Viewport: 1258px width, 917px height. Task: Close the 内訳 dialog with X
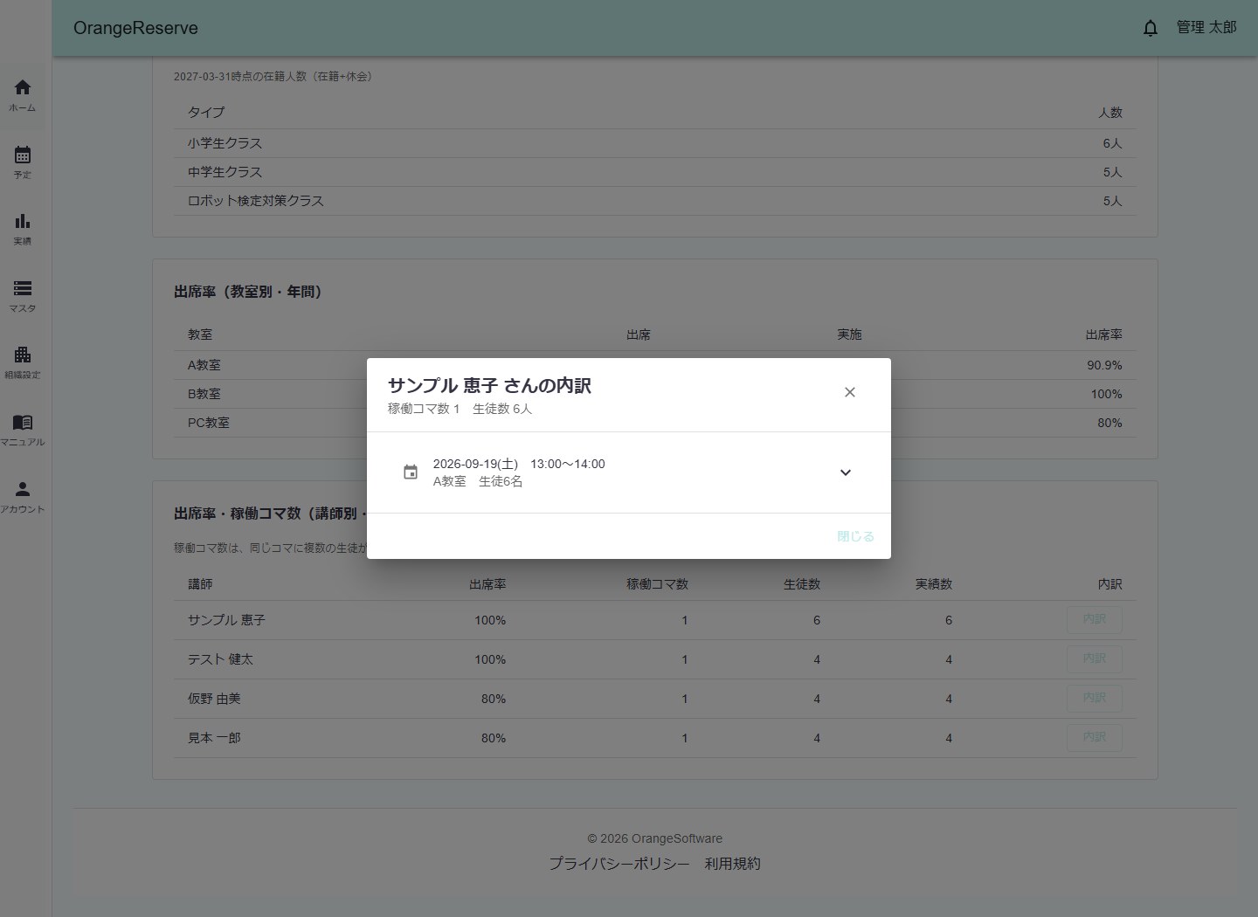[850, 392]
